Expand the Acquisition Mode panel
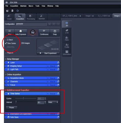Screen dimensions: 121x123 tap(6, 78)
